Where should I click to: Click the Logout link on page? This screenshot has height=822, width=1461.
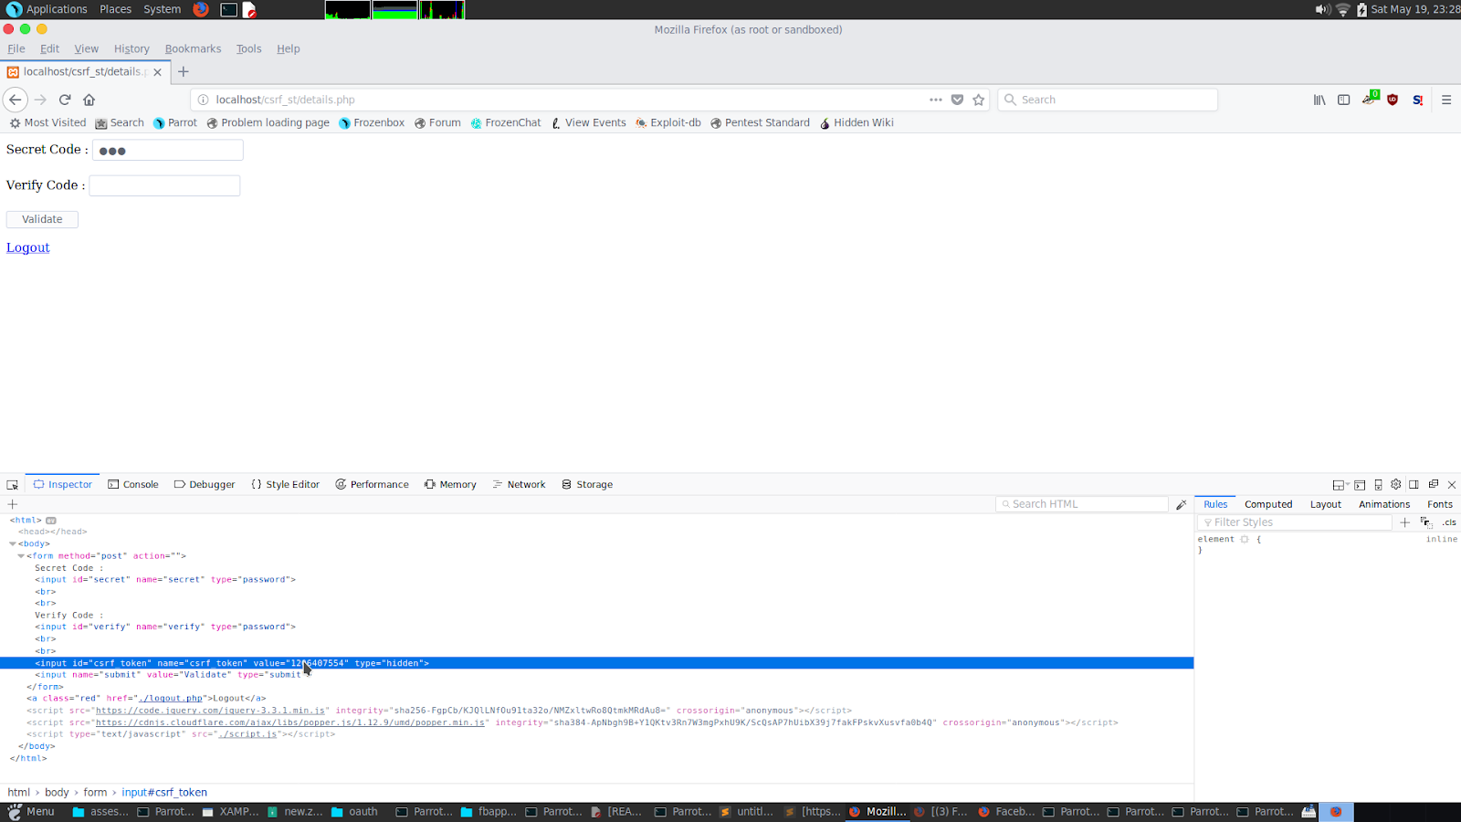[28, 248]
